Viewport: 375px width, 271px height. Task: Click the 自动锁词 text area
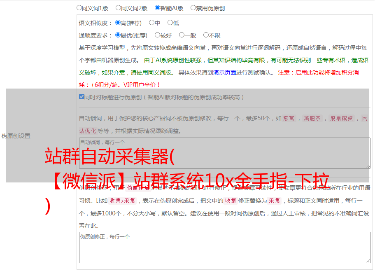point(225,153)
